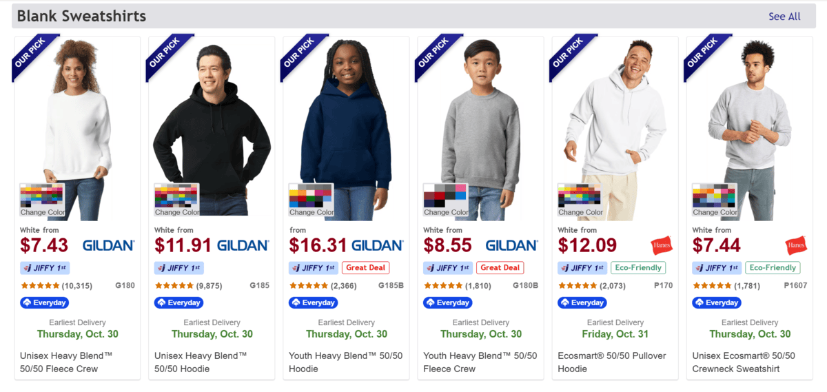Image resolution: width=827 pixels, height=392 pixels.
Task: Click Gildan logo on the G185B youth hoodie
Action: click(x=377, y=245)
